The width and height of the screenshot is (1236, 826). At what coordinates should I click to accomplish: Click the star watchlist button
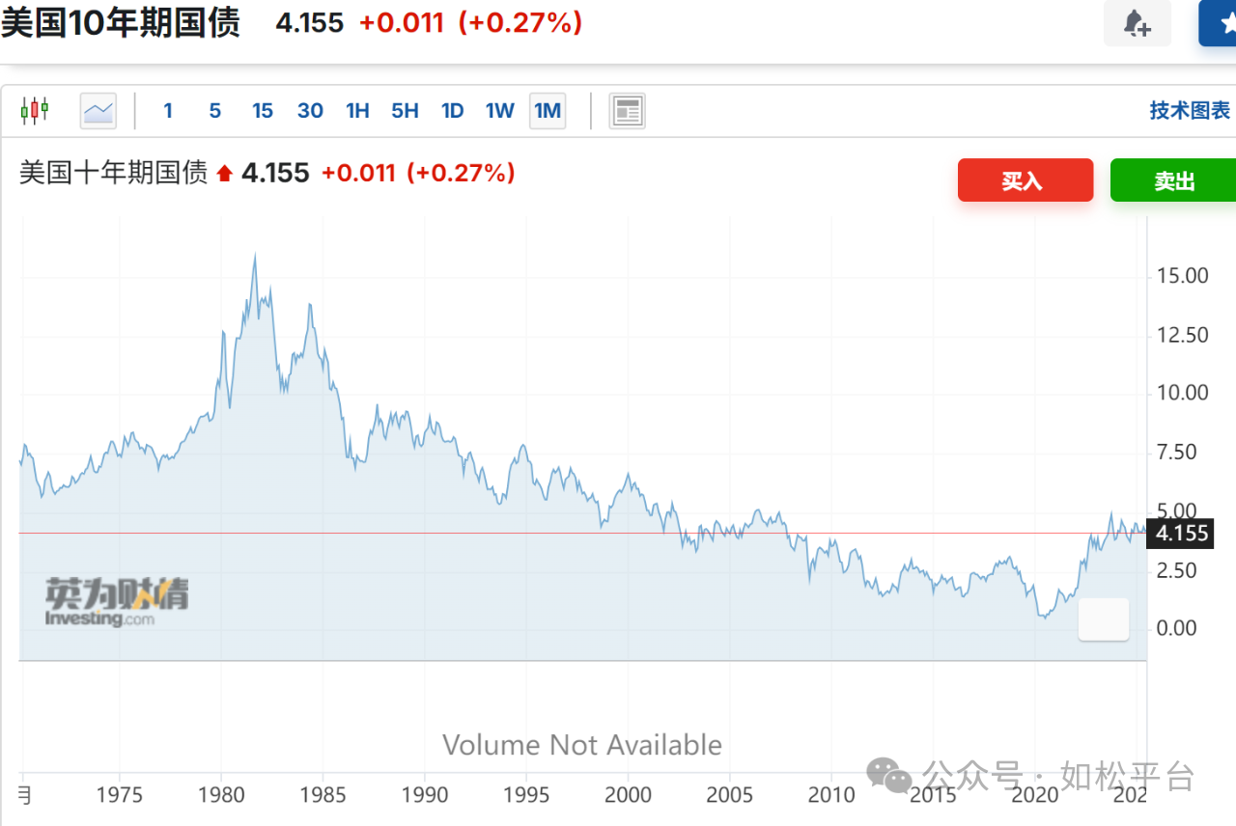coord(1219,24)
